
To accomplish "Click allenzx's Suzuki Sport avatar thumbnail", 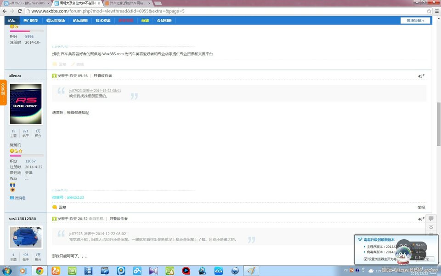I will click(26, 103).
